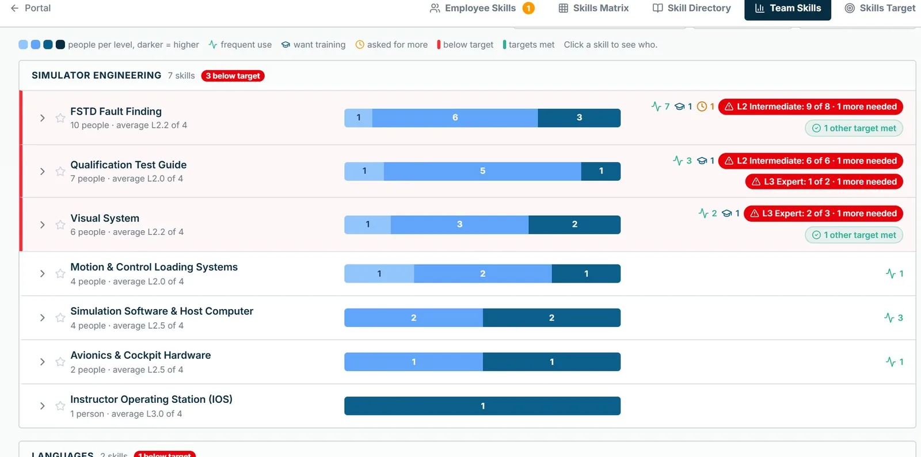The height and width of the screenshot is (457, 921).
Task: Star the Qualification Test Guide skill
Action: [60, 172]
